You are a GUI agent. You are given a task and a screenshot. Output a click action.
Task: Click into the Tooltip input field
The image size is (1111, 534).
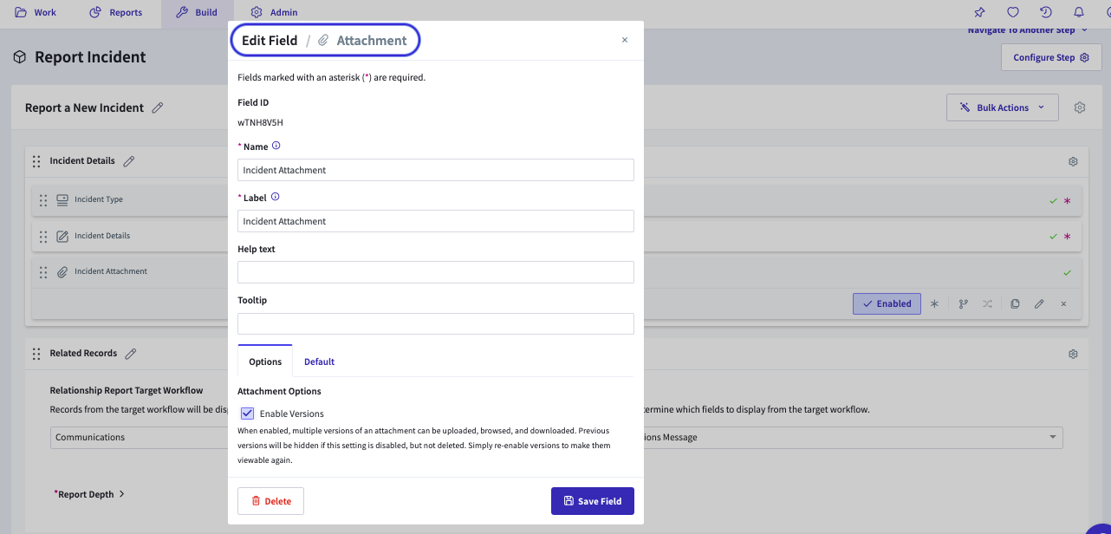(436, 323)
